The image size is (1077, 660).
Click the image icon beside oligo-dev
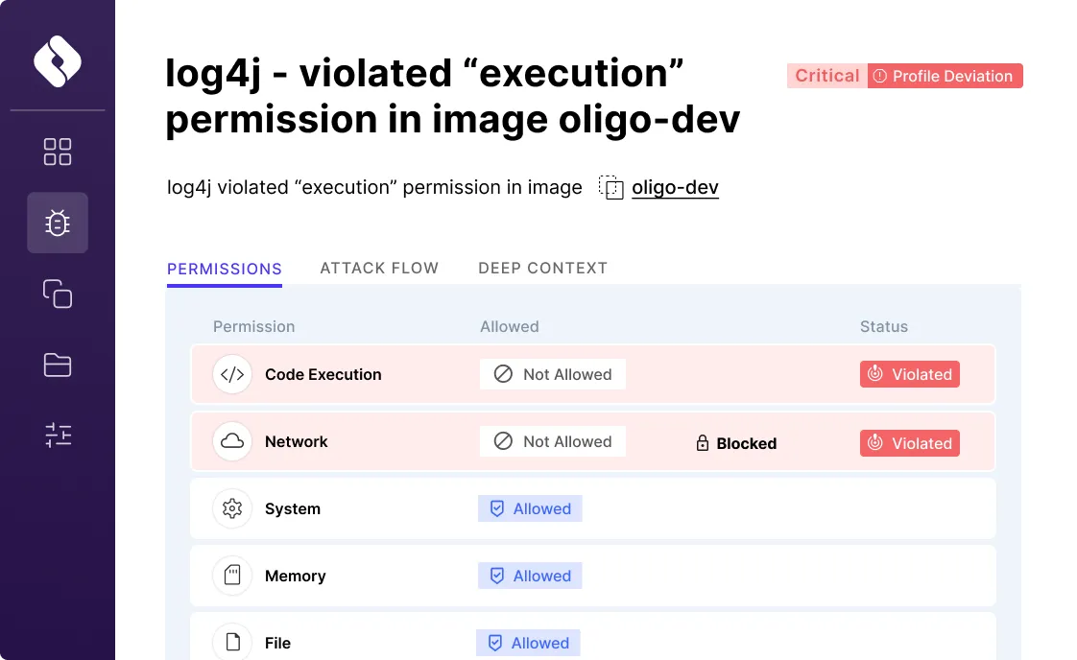click(611, 187)
